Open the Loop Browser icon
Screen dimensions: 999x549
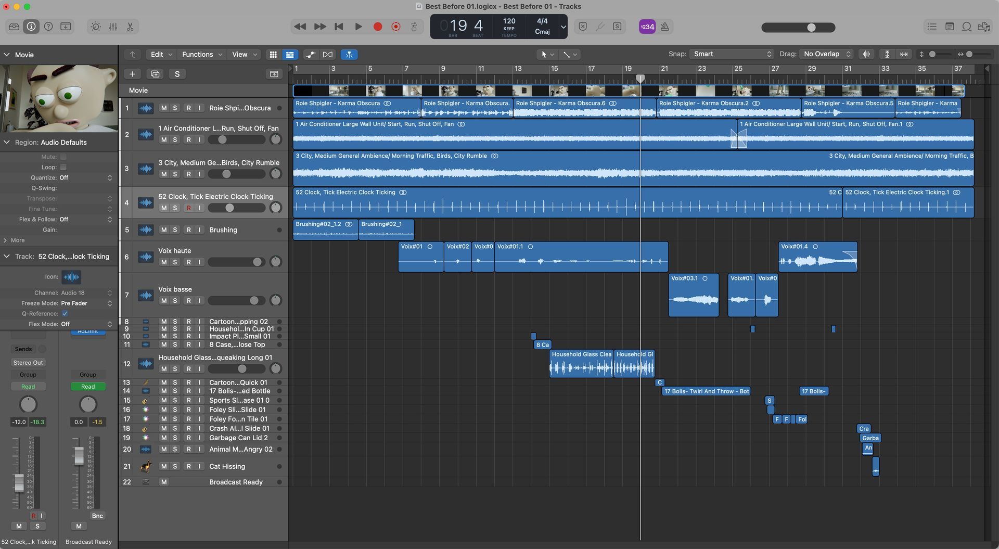967,27
